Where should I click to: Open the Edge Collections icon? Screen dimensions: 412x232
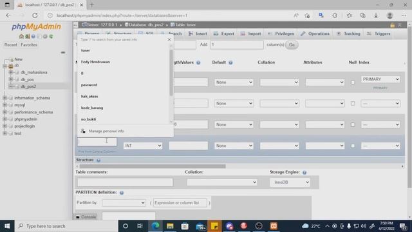coord(362,15)
